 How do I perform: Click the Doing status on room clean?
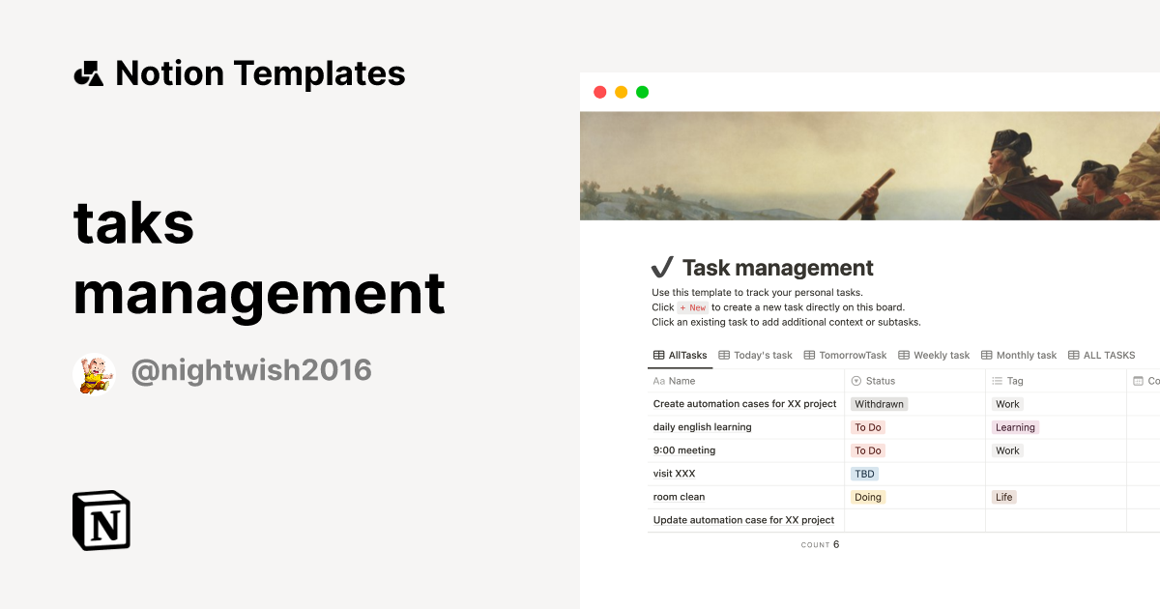pyautogui.click(x=867, y=497)
